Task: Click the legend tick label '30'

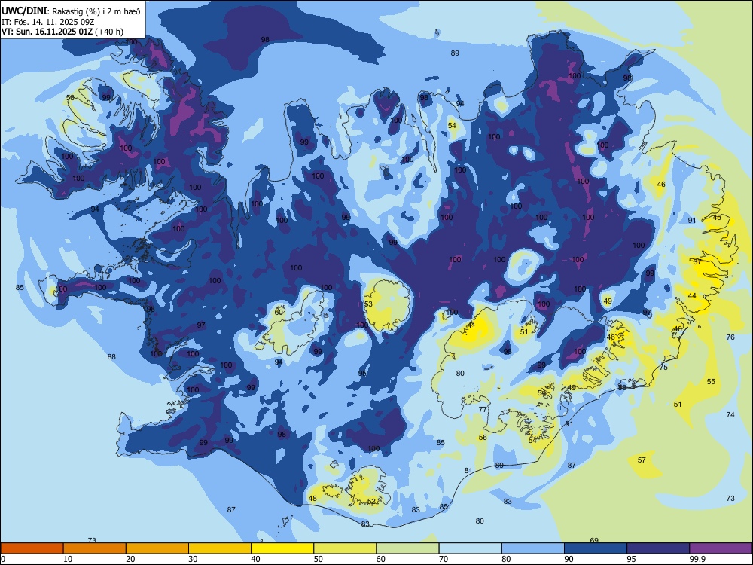Action: click(x=193, y=559)
